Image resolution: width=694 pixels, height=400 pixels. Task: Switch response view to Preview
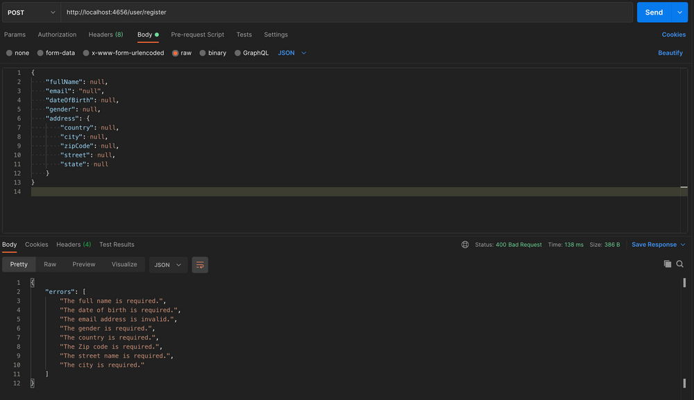click(84, 264)
